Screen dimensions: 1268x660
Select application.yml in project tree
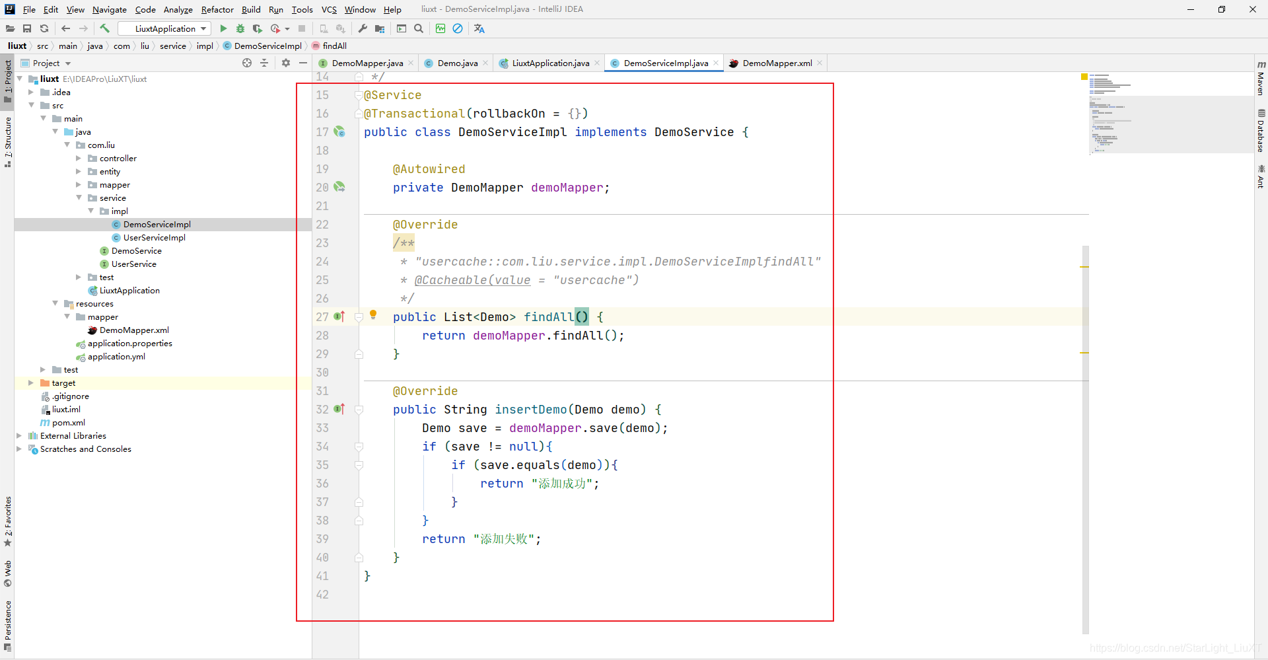tap(116, 356)
